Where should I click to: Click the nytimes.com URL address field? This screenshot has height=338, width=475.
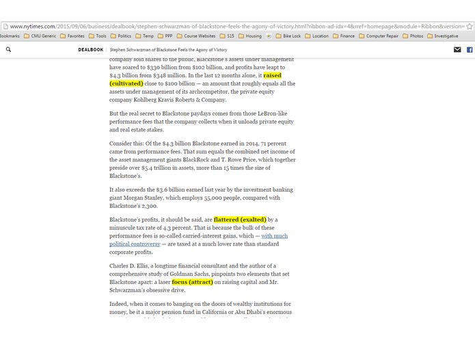pos(237,27)
